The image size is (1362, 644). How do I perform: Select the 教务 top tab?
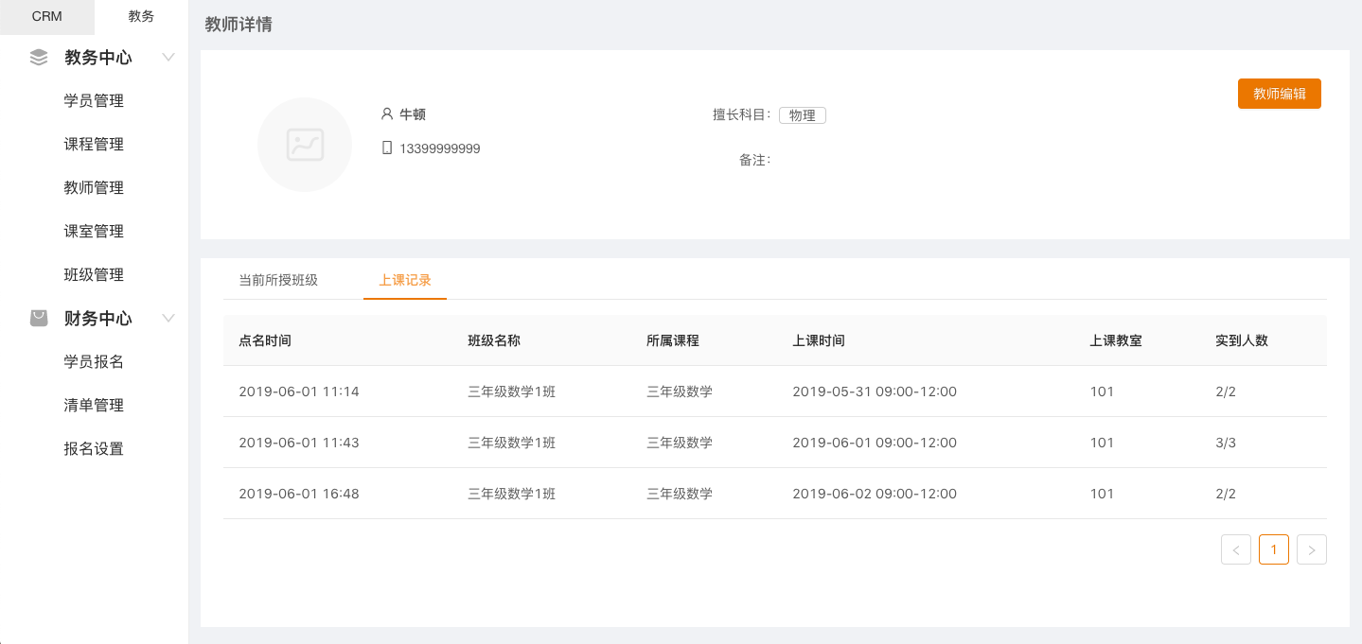pyautogui.click(x=141, y=16)
